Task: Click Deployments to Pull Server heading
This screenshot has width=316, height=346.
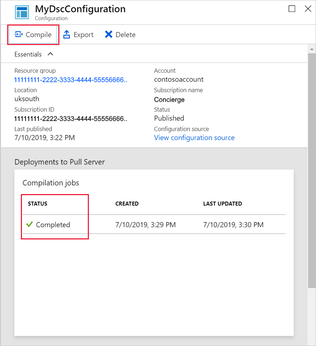Action: coord(59,162)
